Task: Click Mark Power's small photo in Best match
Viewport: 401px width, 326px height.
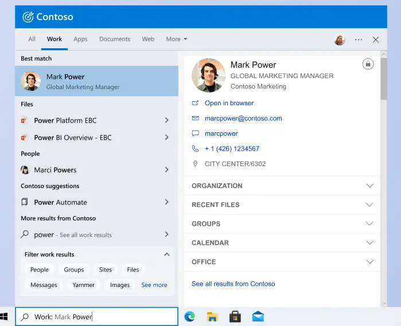Action: [x=30, y=81]
